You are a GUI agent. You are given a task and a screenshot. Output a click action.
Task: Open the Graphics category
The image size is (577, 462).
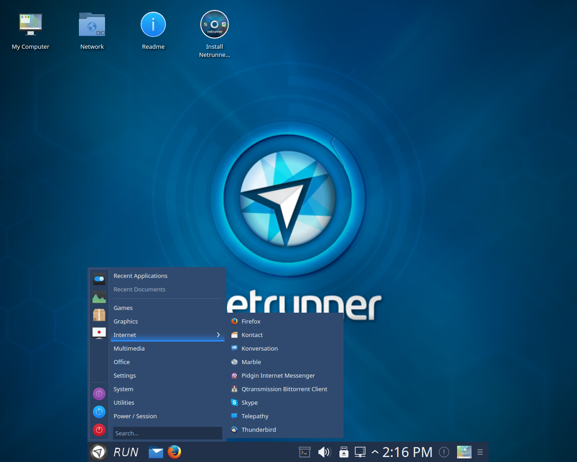pos(168,321)
